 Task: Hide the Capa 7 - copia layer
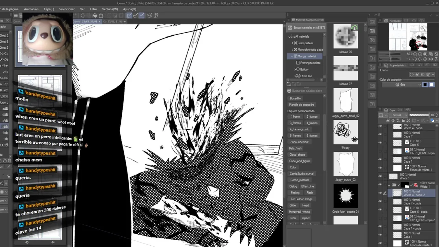click(380, 201)
